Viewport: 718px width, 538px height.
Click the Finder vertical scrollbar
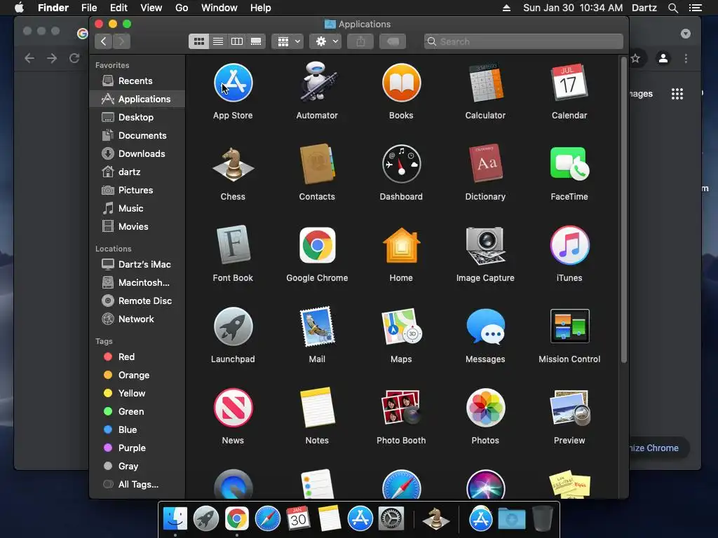point(623,209)
